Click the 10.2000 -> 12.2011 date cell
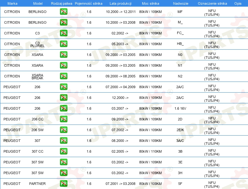The height and width of the screenshot is (189, 248). 121,12
